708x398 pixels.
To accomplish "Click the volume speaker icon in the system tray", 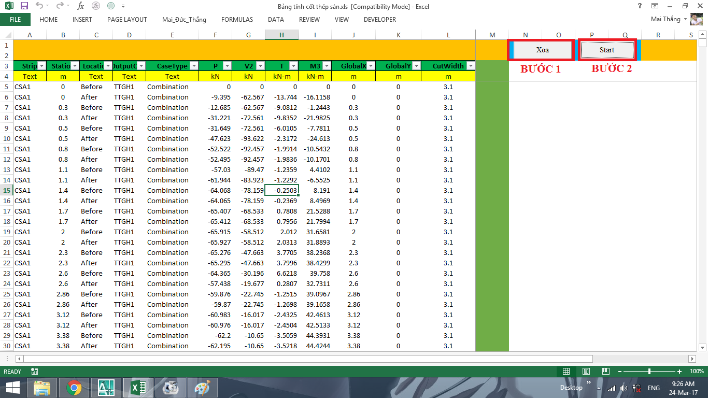I will (x=624, y=388).
